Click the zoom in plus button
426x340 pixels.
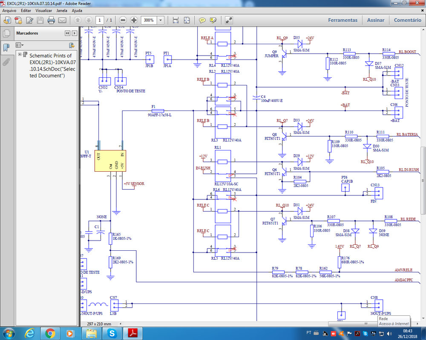[x=134, y=20]
